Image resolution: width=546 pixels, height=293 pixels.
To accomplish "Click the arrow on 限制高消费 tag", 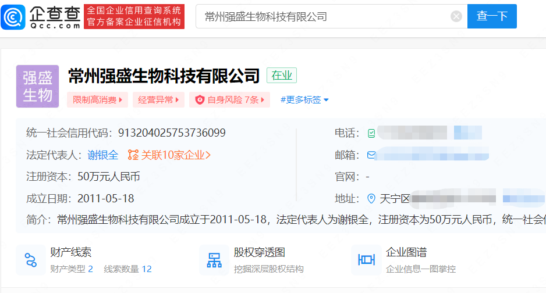I will click(x=121, y=100).
